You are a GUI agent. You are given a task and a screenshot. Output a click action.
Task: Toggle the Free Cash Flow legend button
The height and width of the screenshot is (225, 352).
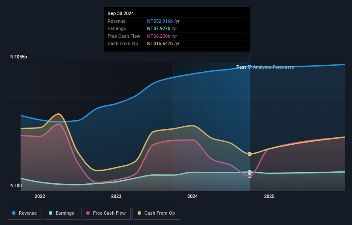(106, 213)
